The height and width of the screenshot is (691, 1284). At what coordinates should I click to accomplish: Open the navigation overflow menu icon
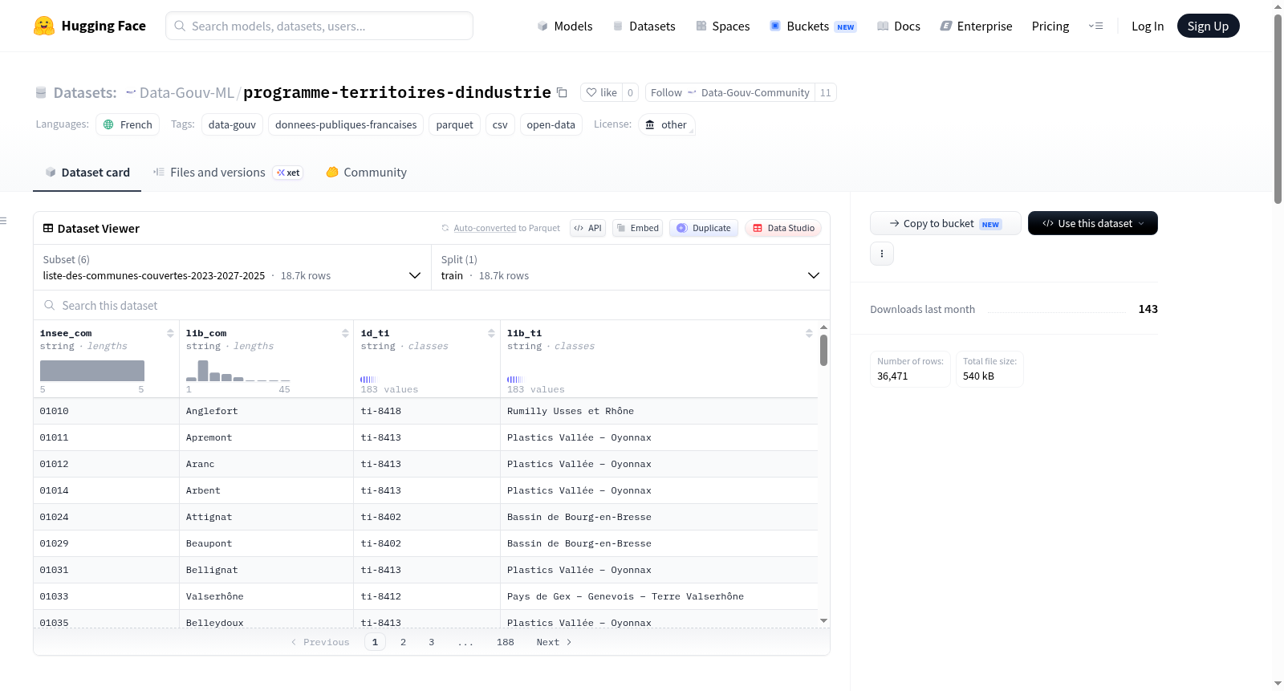pos(1095,26)
